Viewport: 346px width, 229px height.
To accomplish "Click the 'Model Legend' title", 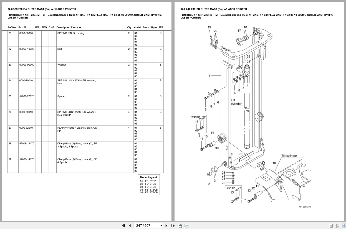I will click(148, 177).
